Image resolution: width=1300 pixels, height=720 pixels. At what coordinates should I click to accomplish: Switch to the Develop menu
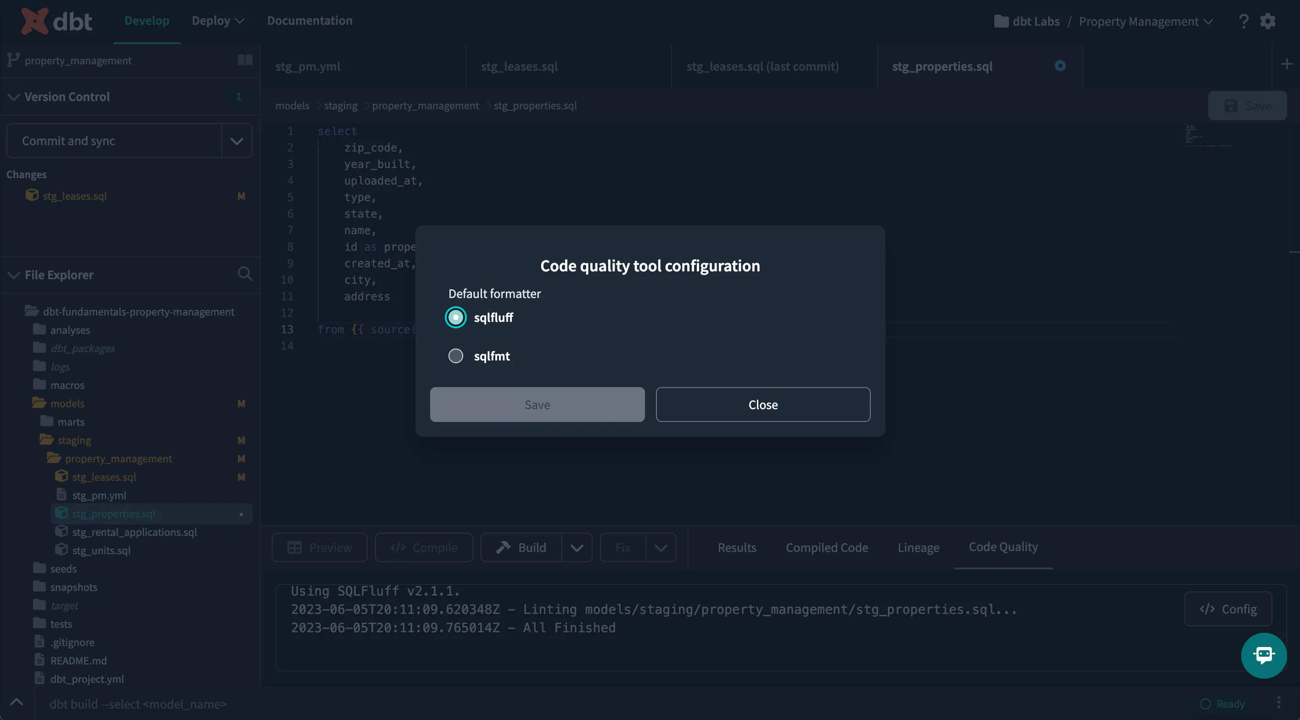[147, 21]
